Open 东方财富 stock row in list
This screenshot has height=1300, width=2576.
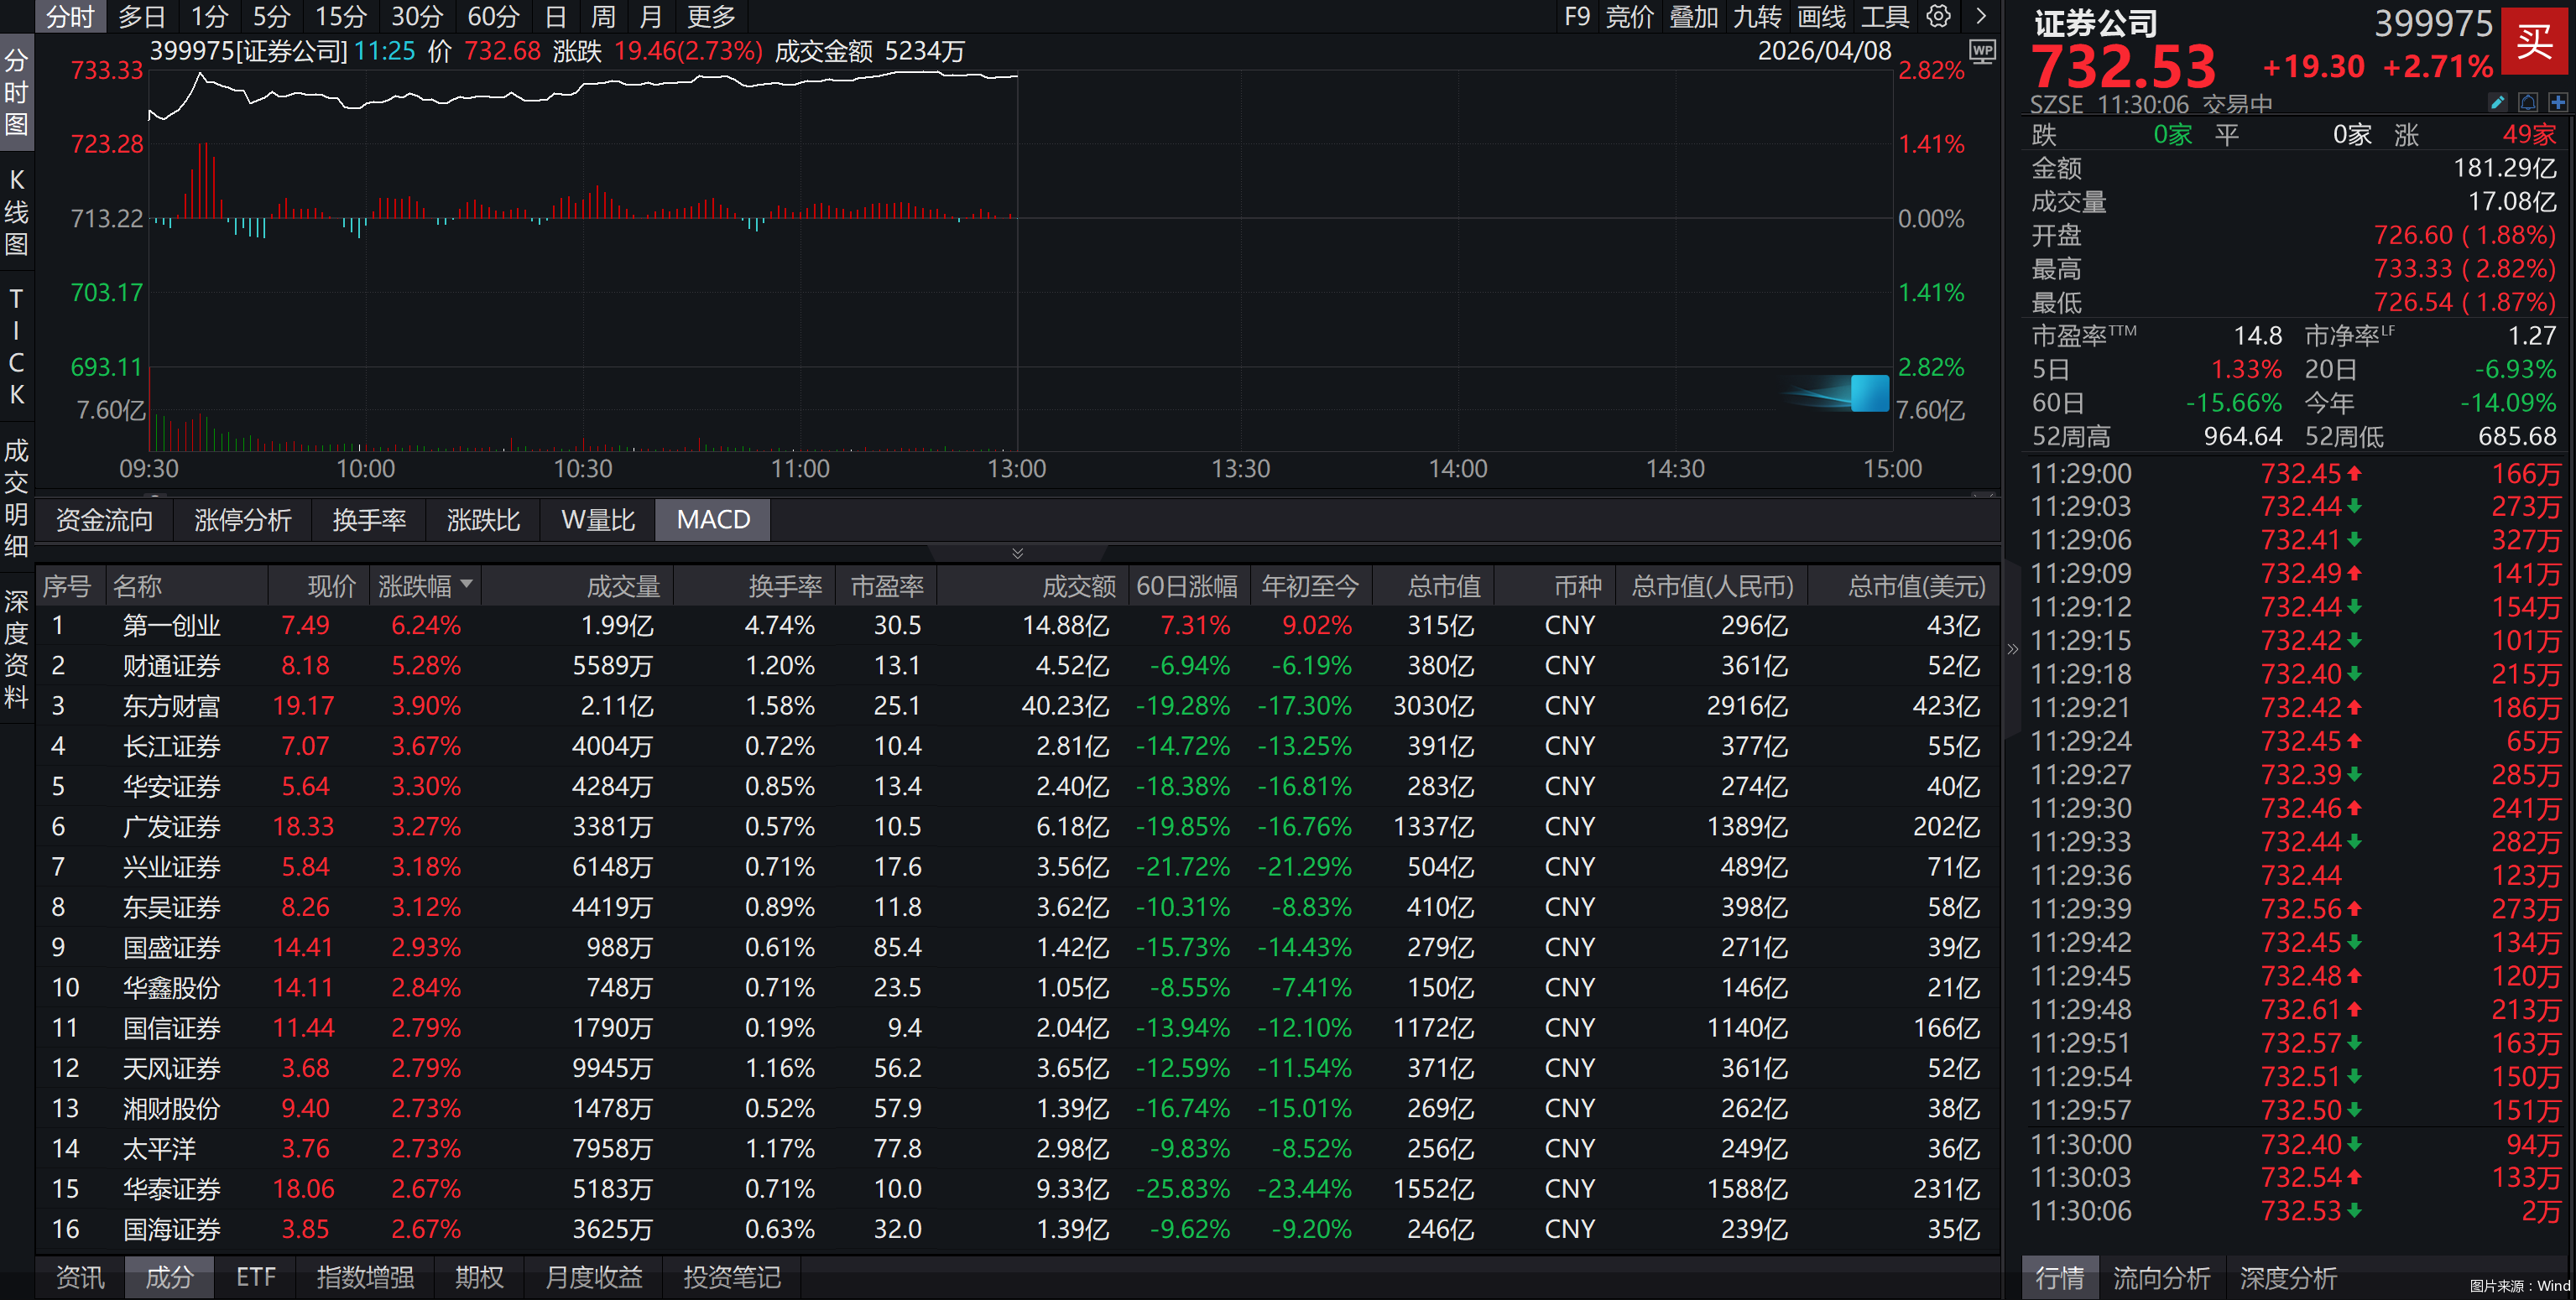(171, 706)
